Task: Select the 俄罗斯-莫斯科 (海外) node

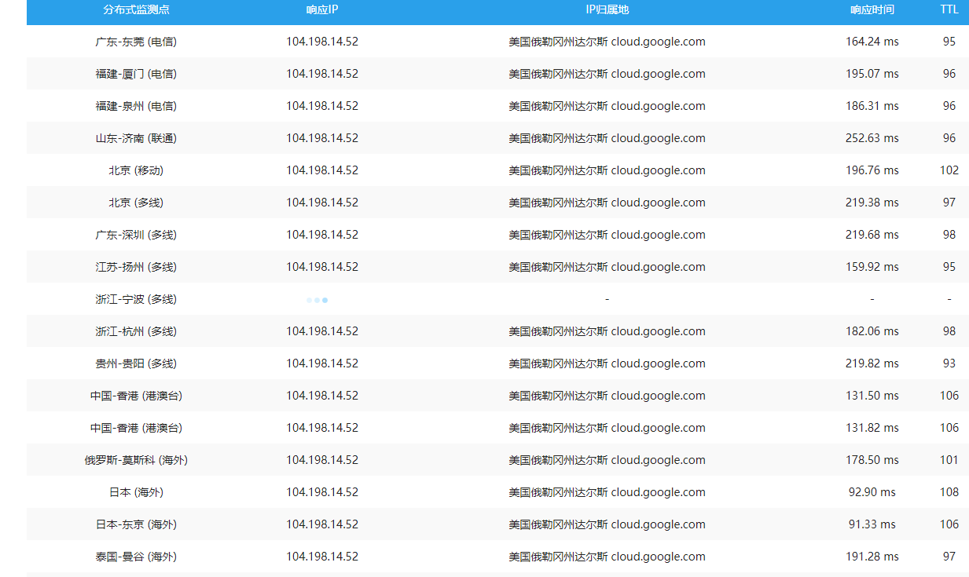Action: click(136, 460)
